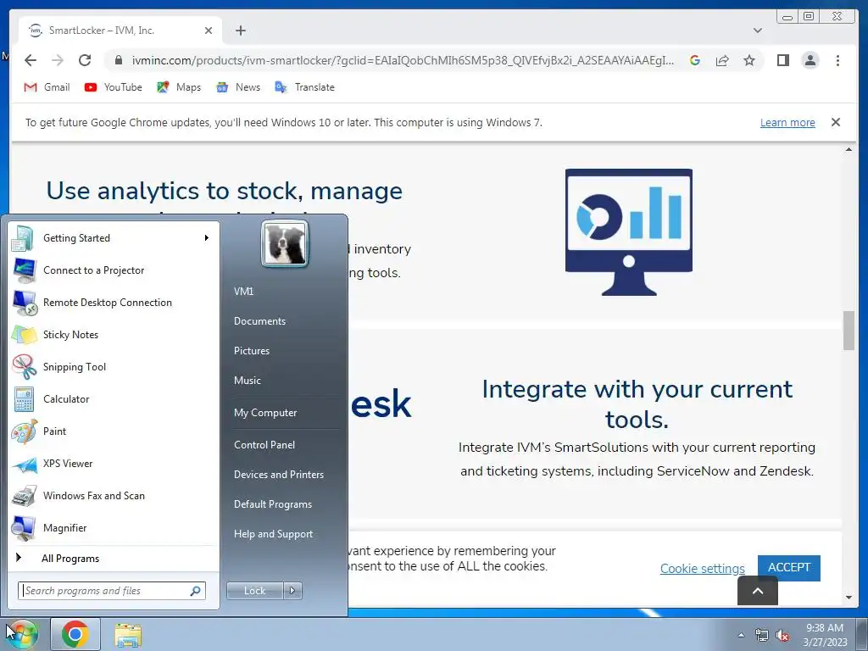The height and width of the screenshot is (651, 868).
Task: Reload the SmartLocker page
Action: point(85,60)
